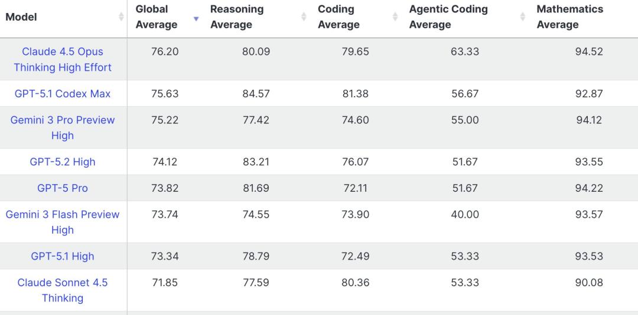Click the sort arrows beside Model header
The width and height of the screenshot is (638, 315).
pos(122,17)
